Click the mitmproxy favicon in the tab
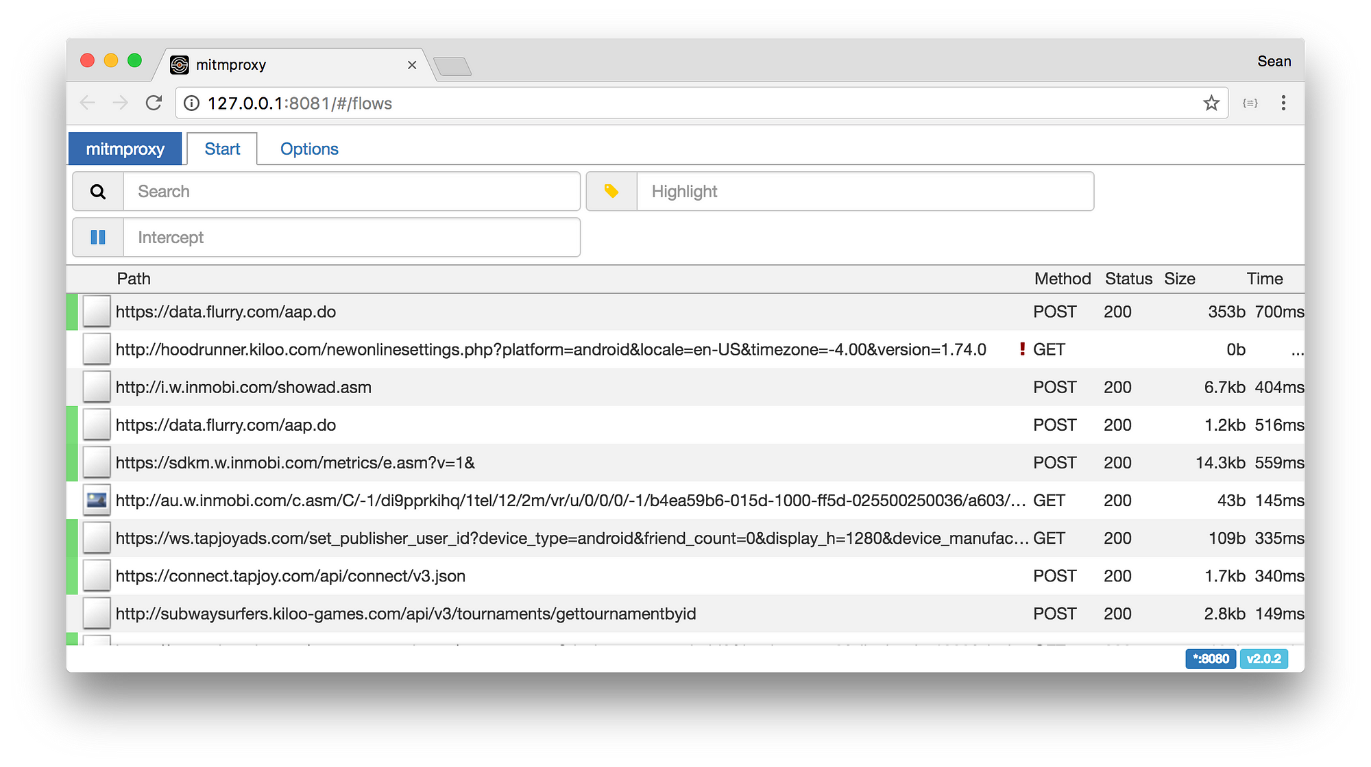This screenshot has width=1371, height=767. 179,64
